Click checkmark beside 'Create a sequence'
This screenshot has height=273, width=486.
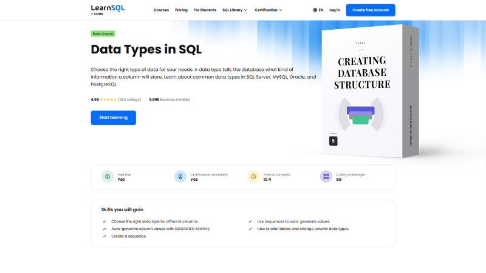[104, 236]
